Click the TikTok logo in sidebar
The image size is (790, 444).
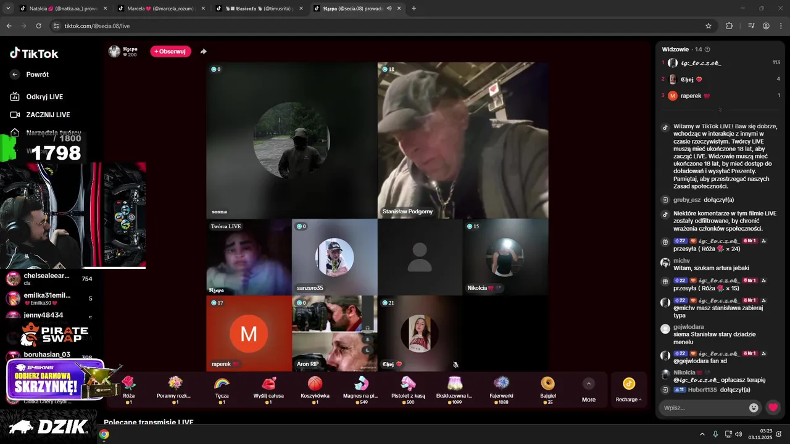coord(34,54)
